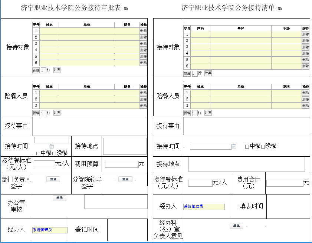
Task: Click 计算 under right 接待对象 table
Action: click(208, 73)
